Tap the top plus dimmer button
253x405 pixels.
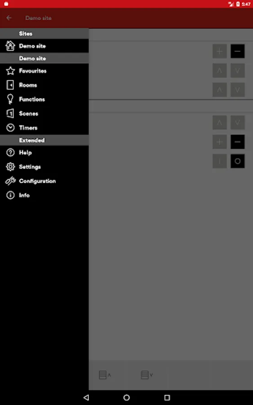coord(219,51)
